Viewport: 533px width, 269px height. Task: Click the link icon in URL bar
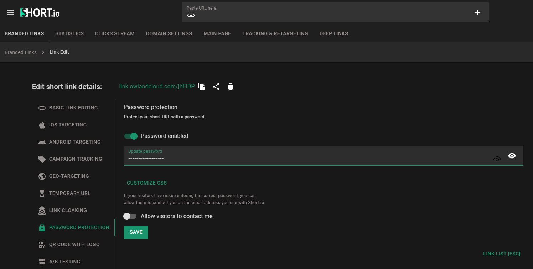[x=191, y=15]
